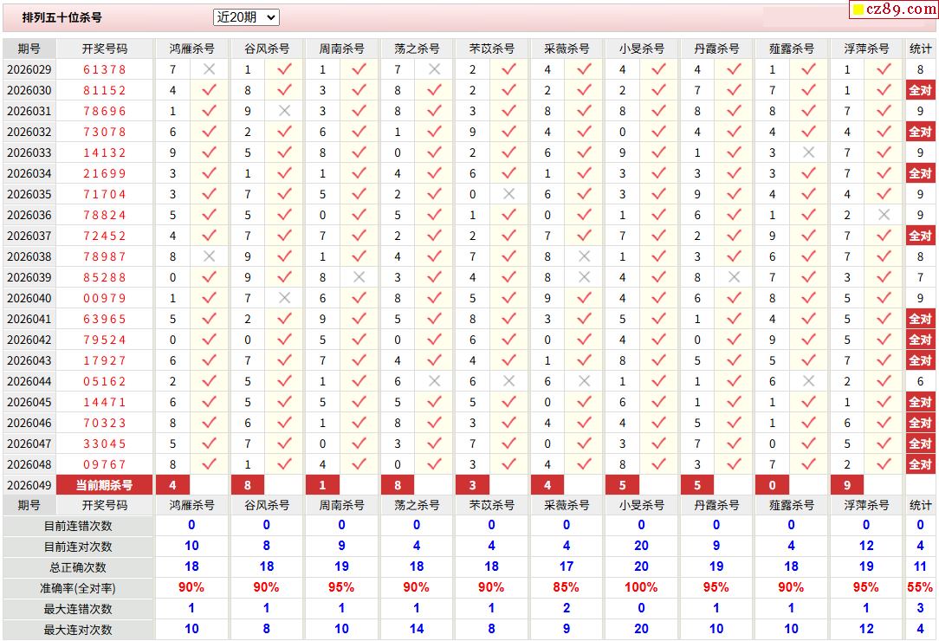Click the 全对 badge in row 2026030
The image size is (939, 641).
[921, 90]
